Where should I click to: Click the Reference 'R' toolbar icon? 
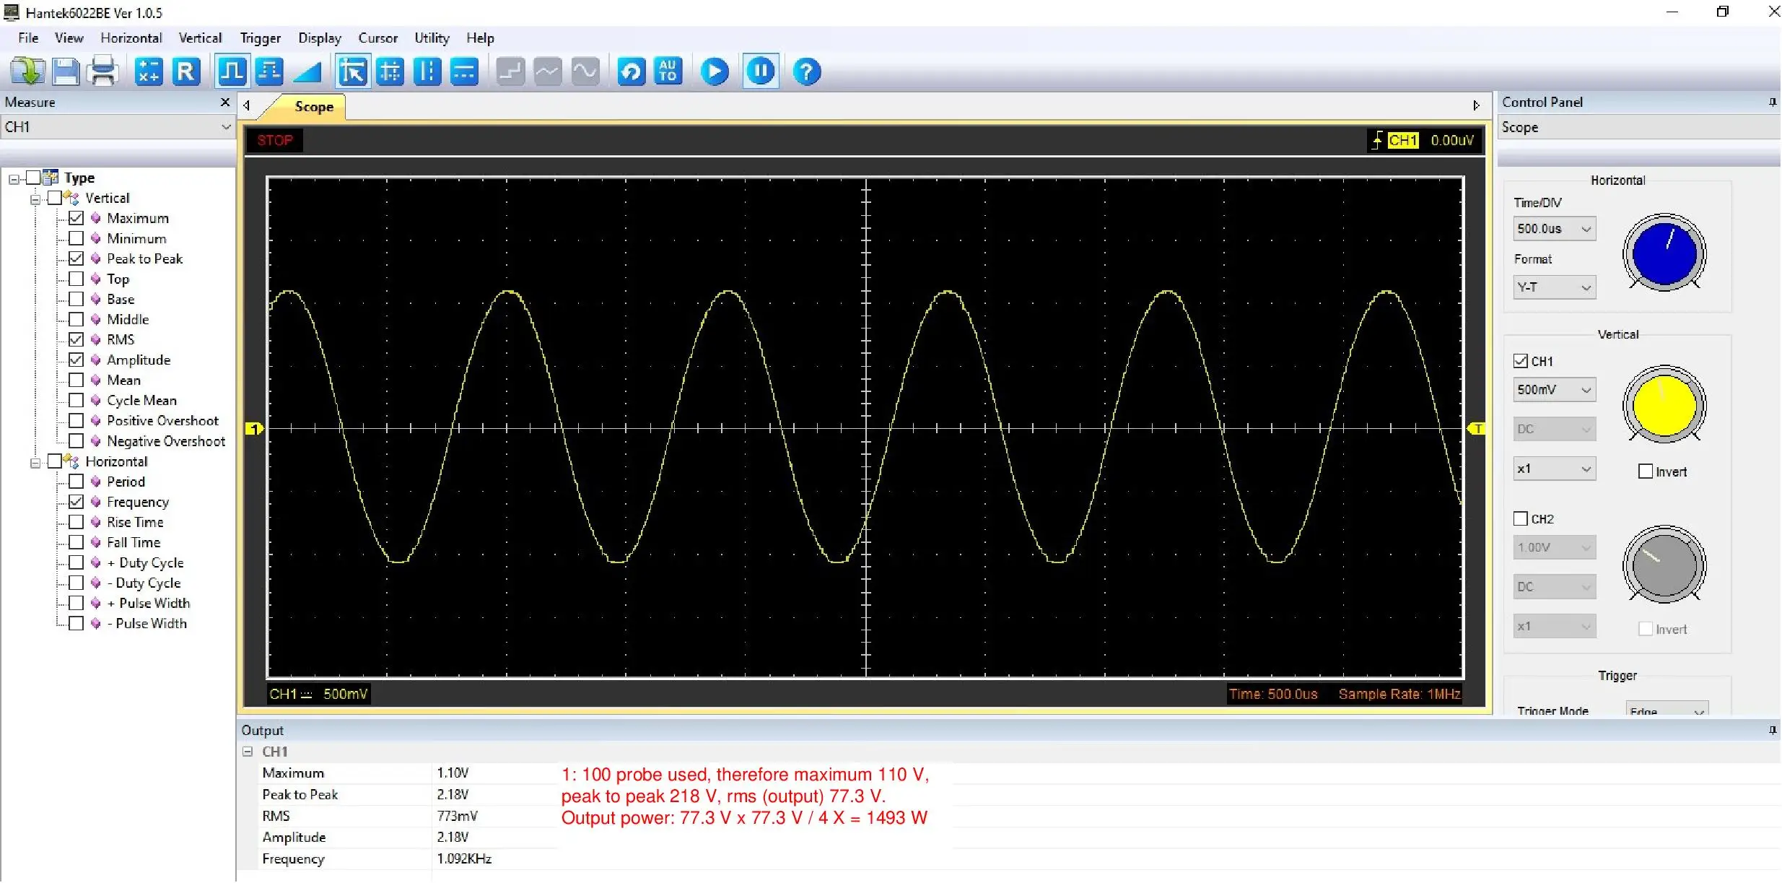point(186,71)
